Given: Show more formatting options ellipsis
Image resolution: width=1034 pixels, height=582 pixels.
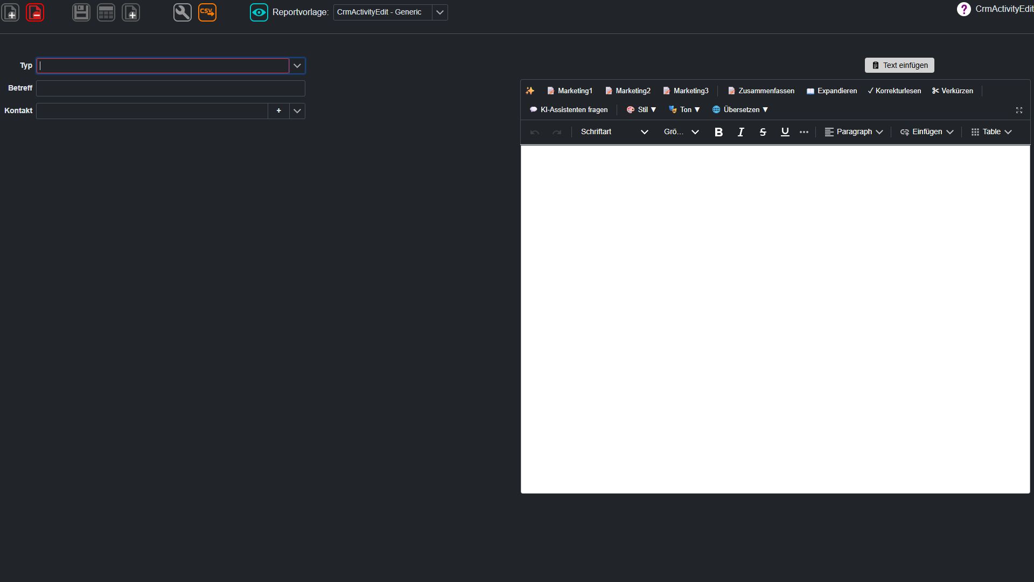Looking at the screenshot, I should 804,132.
